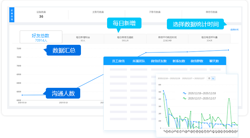Click the 2020-03-15 axis label

[x=63, y=103]
